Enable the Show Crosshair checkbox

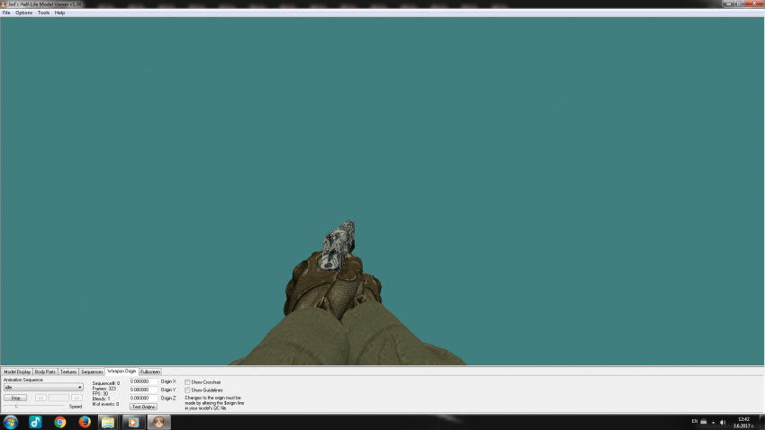pyautogui.click(x=187, y=382)
